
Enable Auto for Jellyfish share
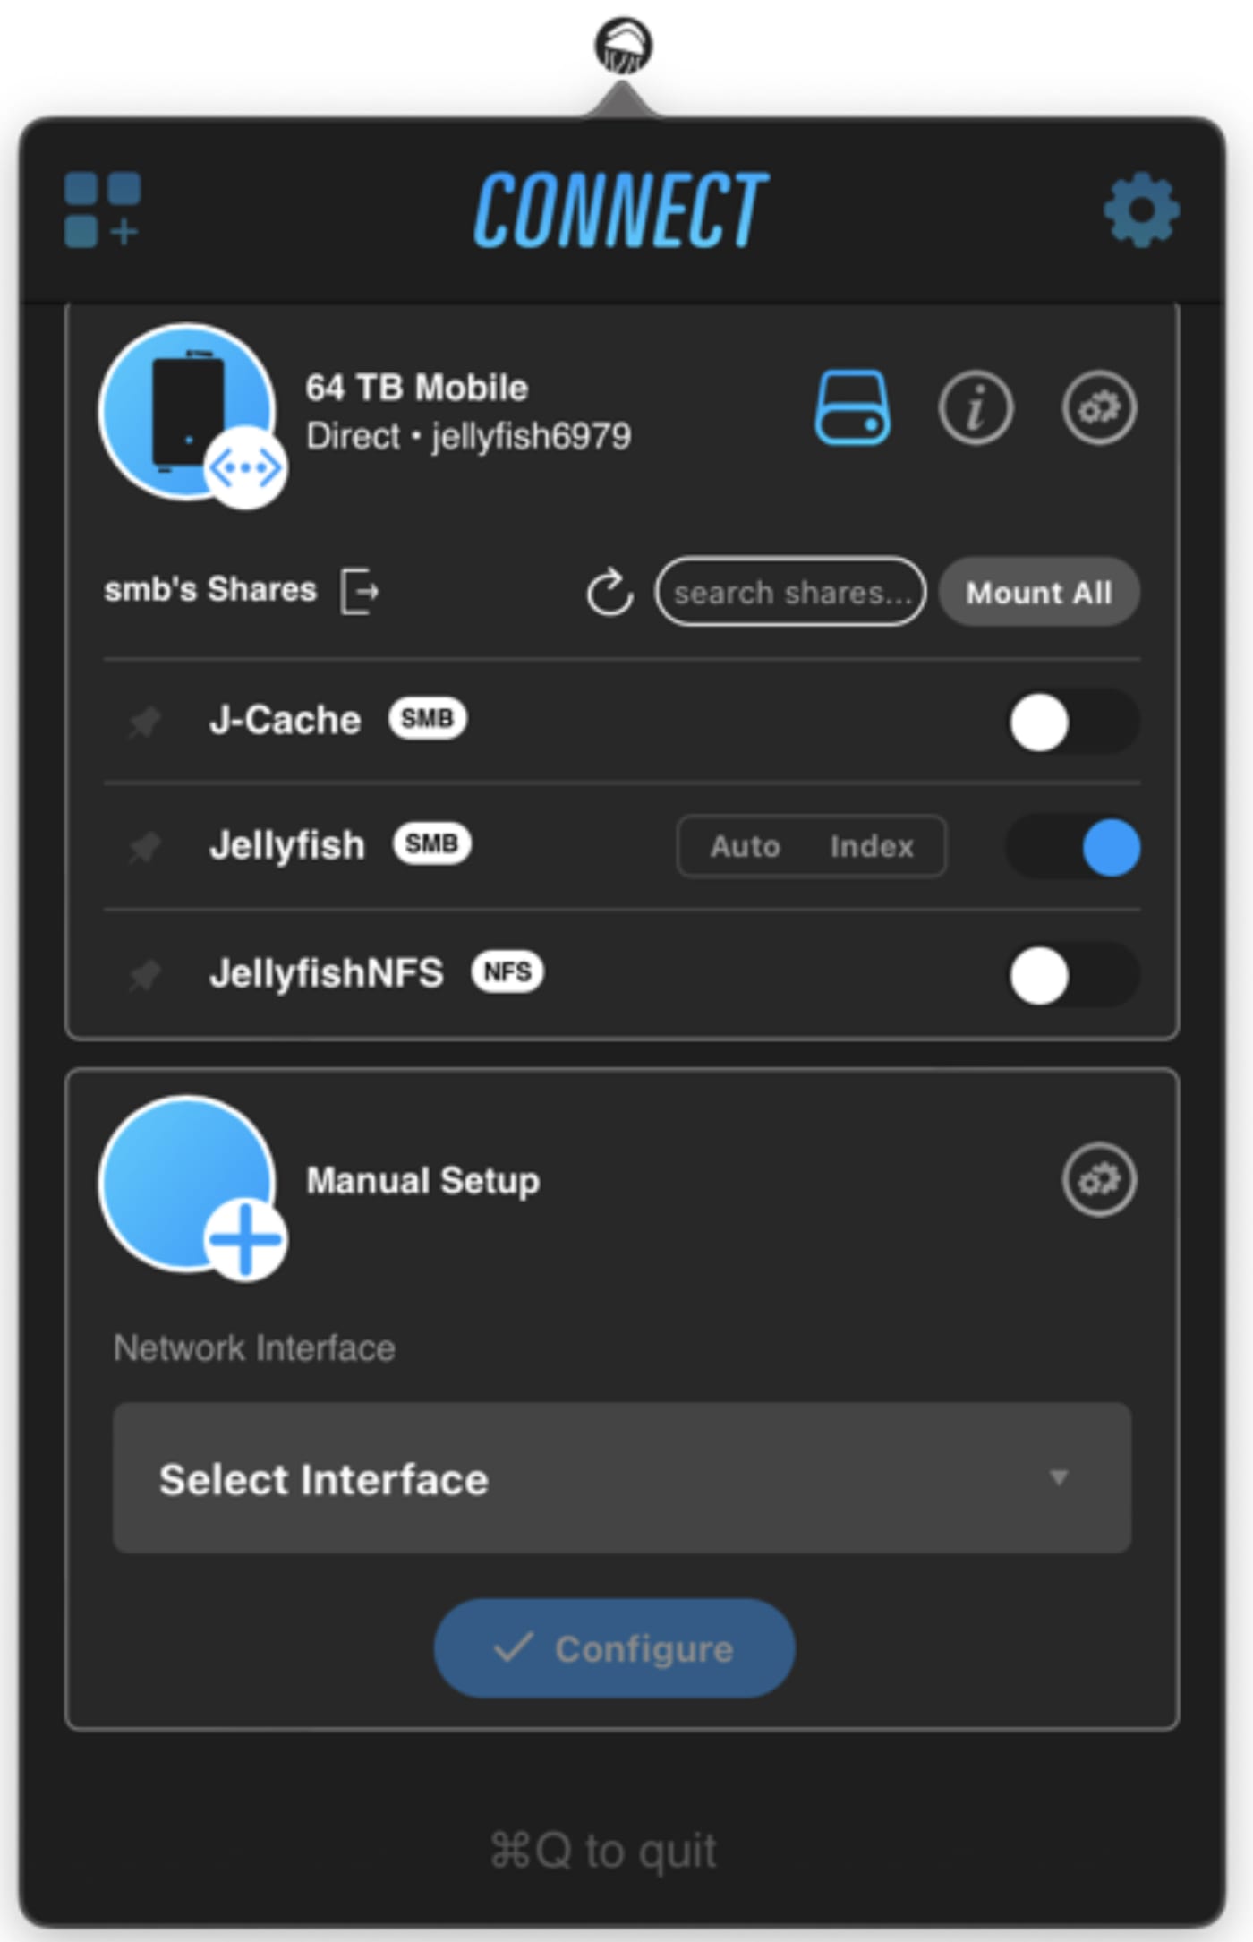tap(745, 846)
